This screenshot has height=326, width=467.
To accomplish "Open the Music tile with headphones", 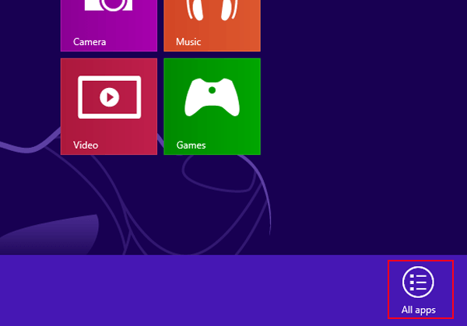I will 212,26.
